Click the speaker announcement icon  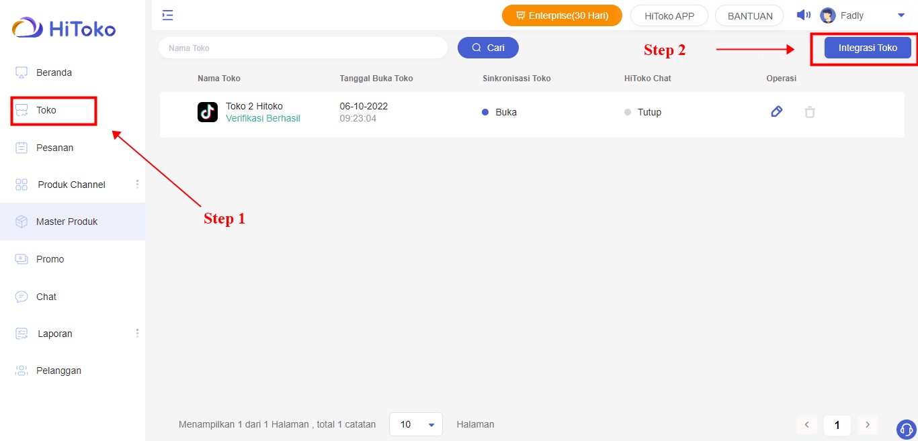coord(804,15)
